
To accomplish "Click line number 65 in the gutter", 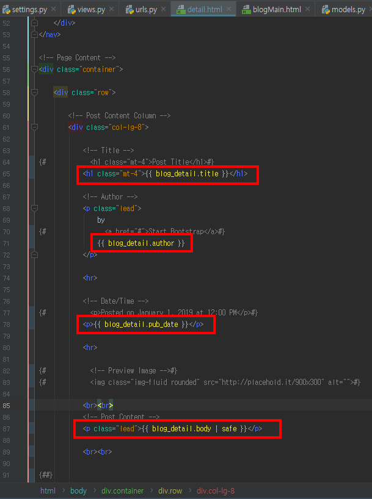I will (6, 174).
